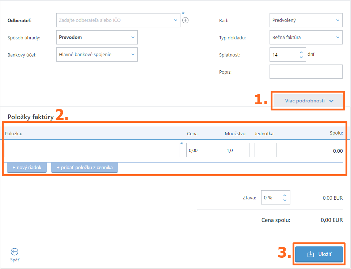Click the back arrow Späť icon
This screenshot has width=351, height=269.
point(15,252)
